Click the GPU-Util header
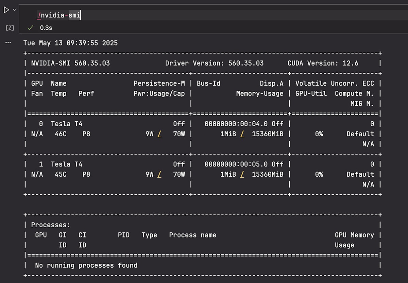 [311, 93]
